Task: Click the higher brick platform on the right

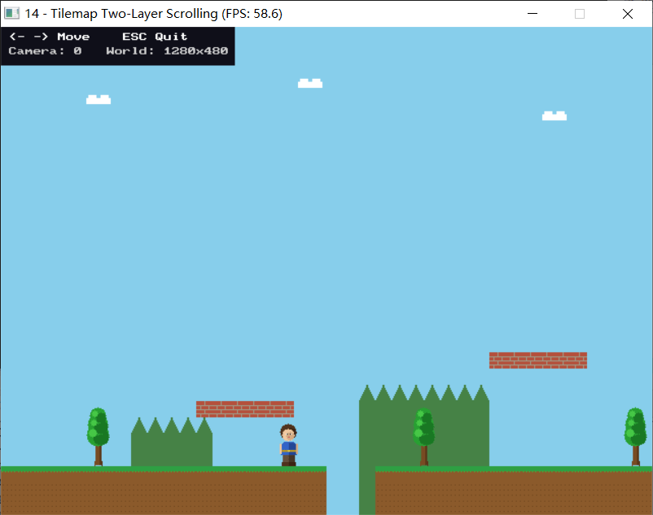Action: click(x=538, y=360)
